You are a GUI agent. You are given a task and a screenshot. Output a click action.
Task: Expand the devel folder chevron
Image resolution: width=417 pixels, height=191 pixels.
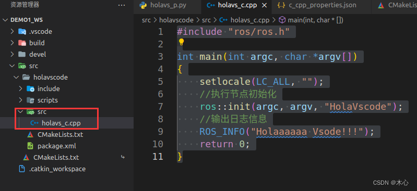pos(12,54)
